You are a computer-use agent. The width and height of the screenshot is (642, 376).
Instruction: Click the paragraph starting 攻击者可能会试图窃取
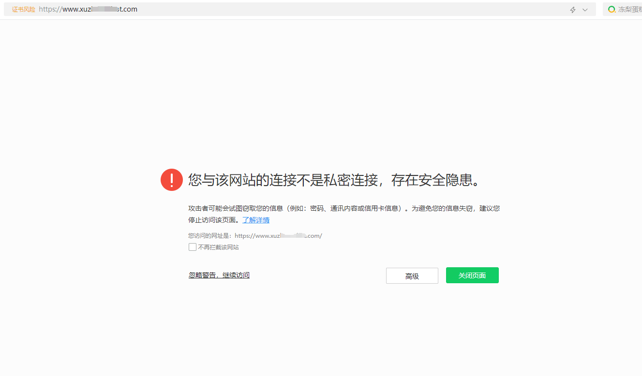pos(344,214)
